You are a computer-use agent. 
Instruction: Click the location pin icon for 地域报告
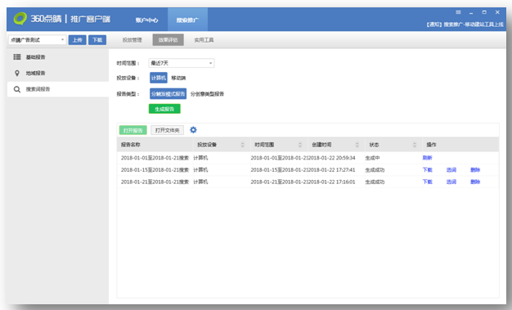17,73
